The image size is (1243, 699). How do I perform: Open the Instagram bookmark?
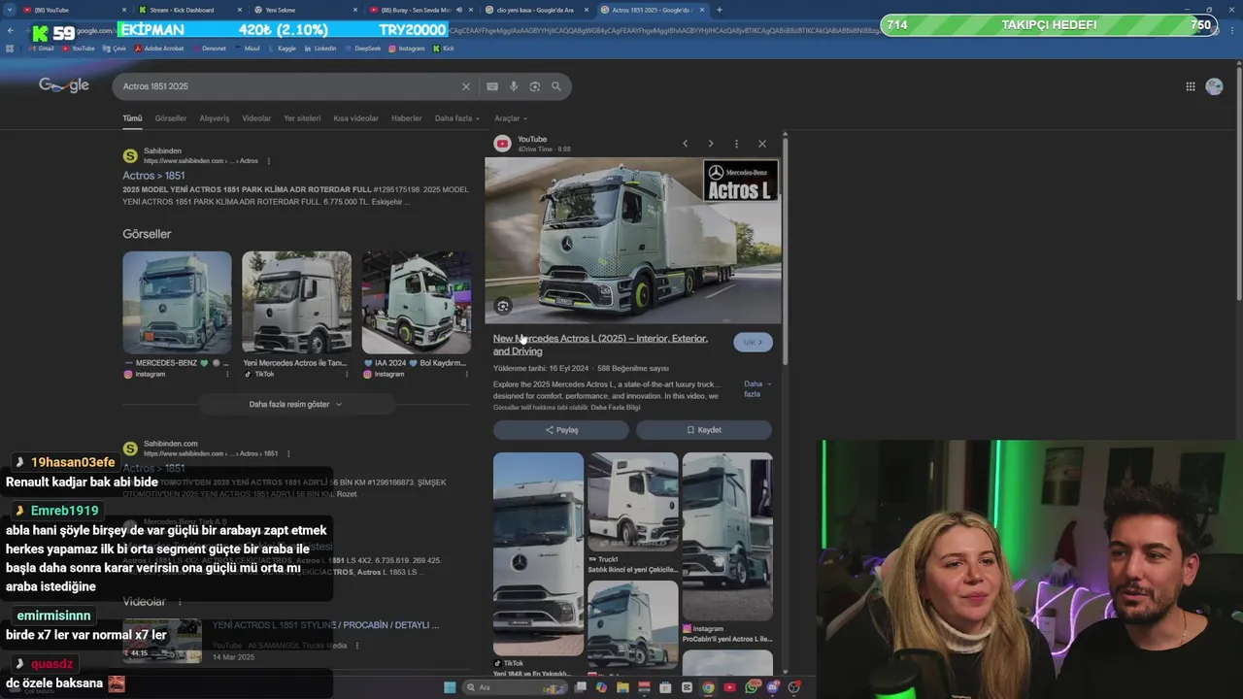[x=407, y=49]
